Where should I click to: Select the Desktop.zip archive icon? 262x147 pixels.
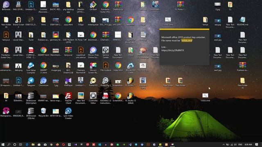point(118,6)
